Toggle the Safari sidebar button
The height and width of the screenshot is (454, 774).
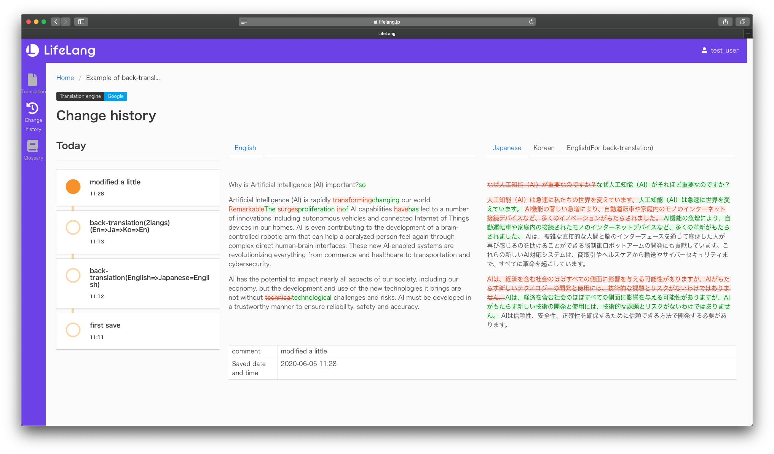coord(81,22)
